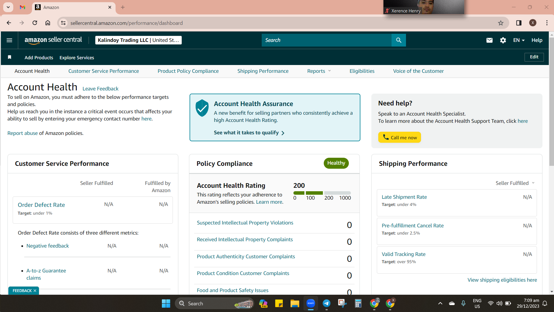Image resolution: width=554 pixels, height=312 pixels.
Task: Open the Order Defect Rate link
Action: point(41,205)
